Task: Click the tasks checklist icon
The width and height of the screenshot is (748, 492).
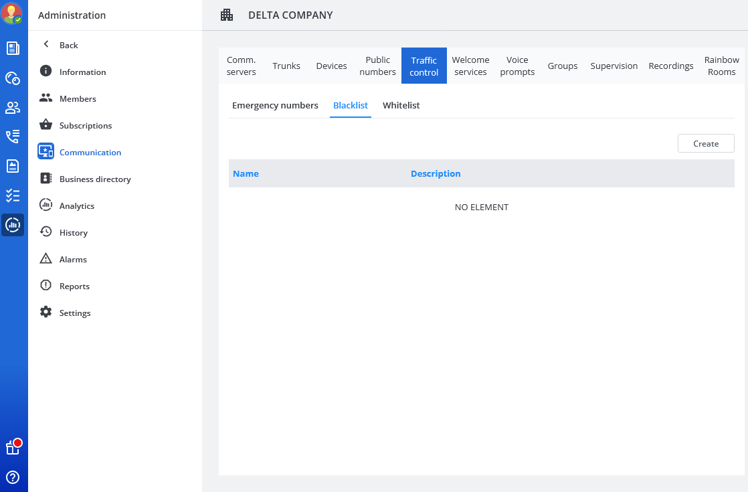Action: (13, 195)
